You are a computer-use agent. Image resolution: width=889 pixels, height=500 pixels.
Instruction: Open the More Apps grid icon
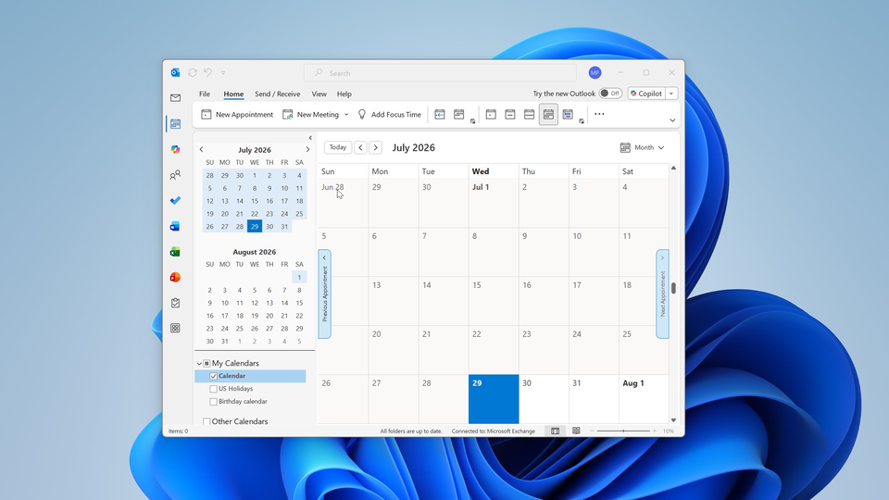[175, 328]
